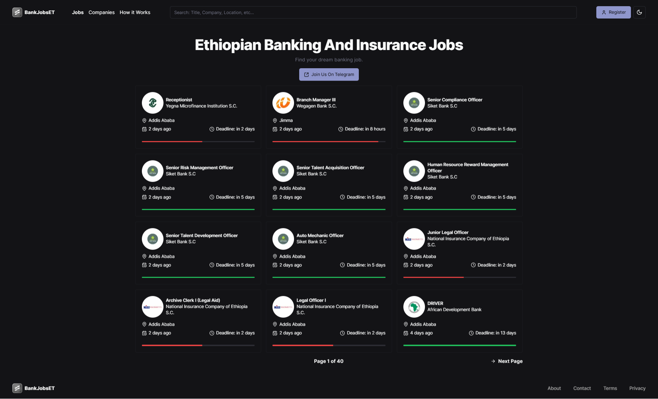The image size is (658, 399).
Task: Open the Companies menu item
Action: [101, 12]
